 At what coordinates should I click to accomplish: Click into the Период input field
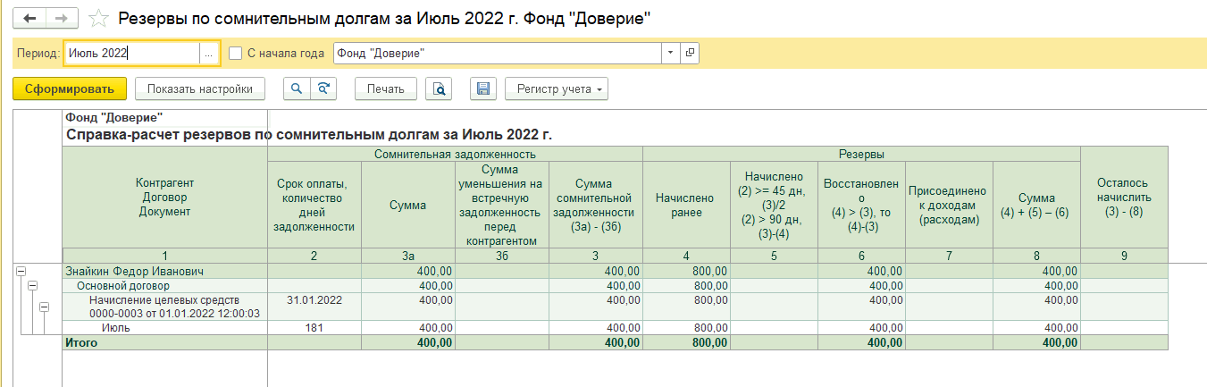click(x=130, y=54)
